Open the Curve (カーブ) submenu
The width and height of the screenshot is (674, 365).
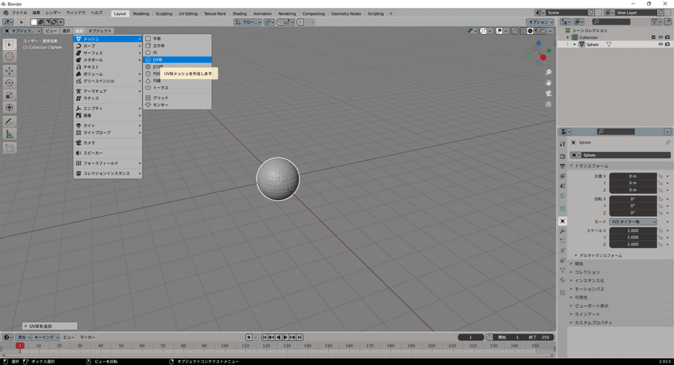click(x=108, y=45)
